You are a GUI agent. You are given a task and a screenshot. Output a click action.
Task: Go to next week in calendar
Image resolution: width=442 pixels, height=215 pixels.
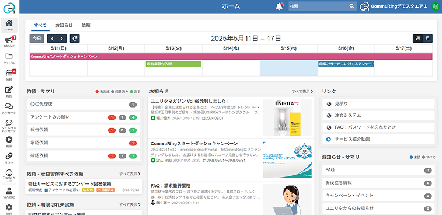tap(62, 39)
